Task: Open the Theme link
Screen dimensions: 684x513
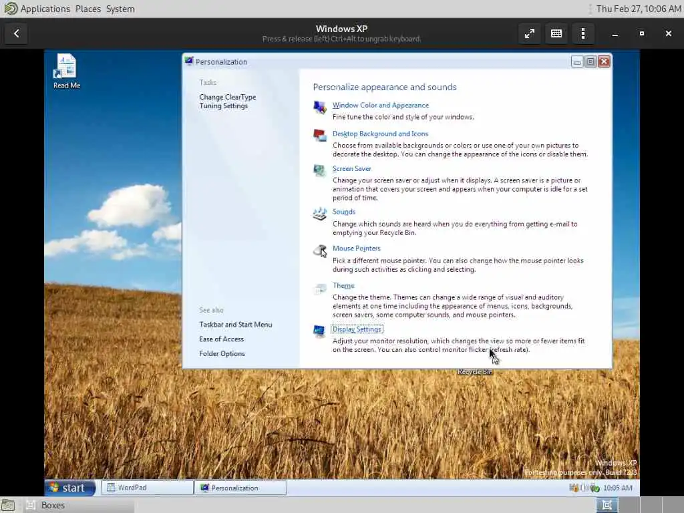Action: [343, 286]
